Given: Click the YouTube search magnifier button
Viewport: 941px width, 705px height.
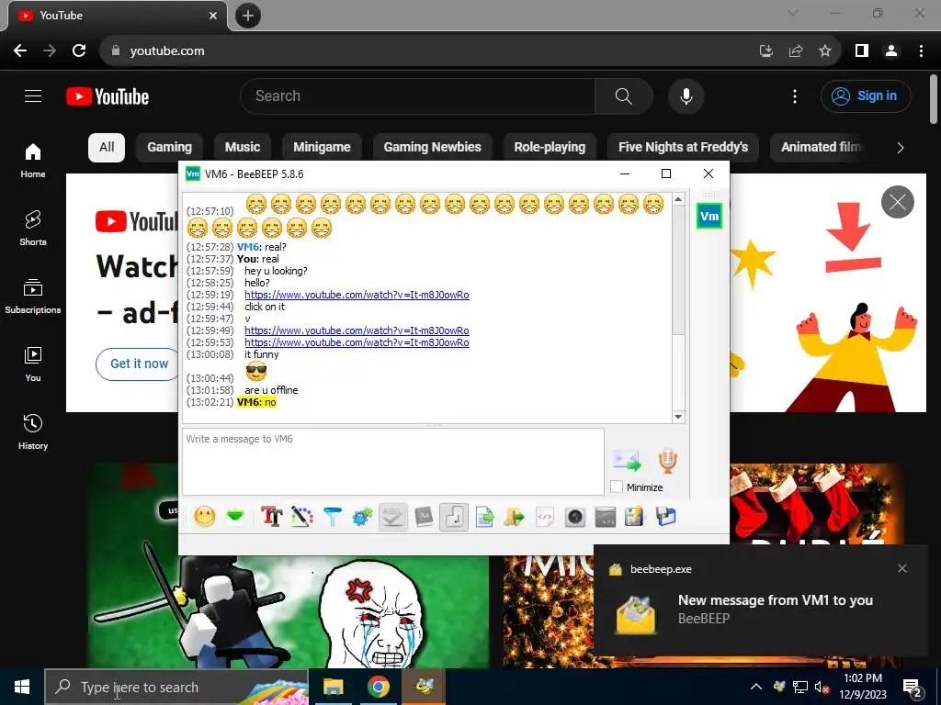Looking at the screenshot, I should pyautogui.click(x=624, y=95).
